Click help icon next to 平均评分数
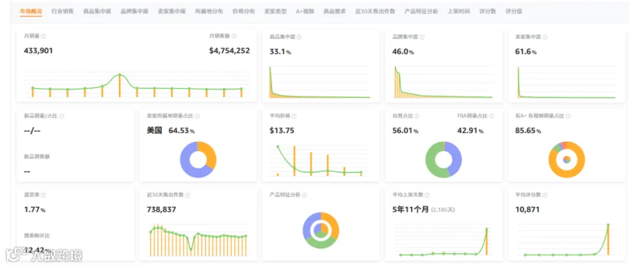 pos(545,195)
